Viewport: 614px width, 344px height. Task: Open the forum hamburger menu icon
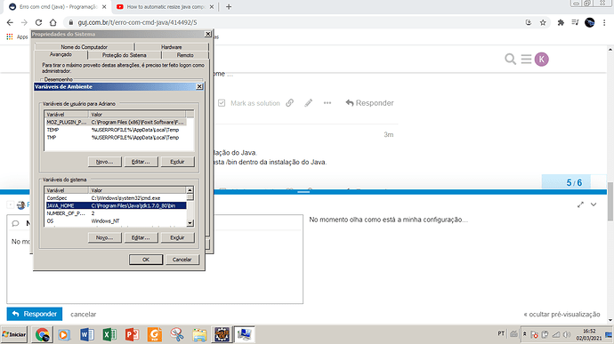(526, 59)
